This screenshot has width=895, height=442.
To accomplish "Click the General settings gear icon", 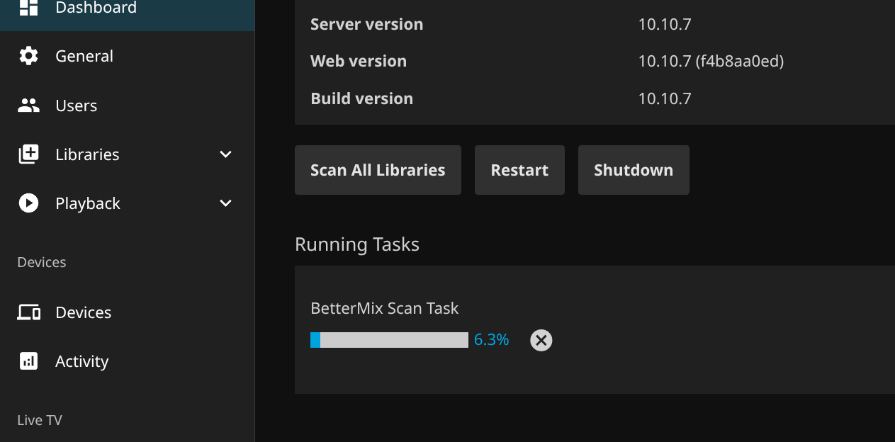I will click(28, 56).
